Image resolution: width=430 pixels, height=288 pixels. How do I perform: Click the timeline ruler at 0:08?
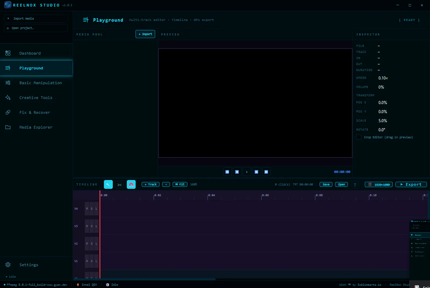(x=319, y=195)
